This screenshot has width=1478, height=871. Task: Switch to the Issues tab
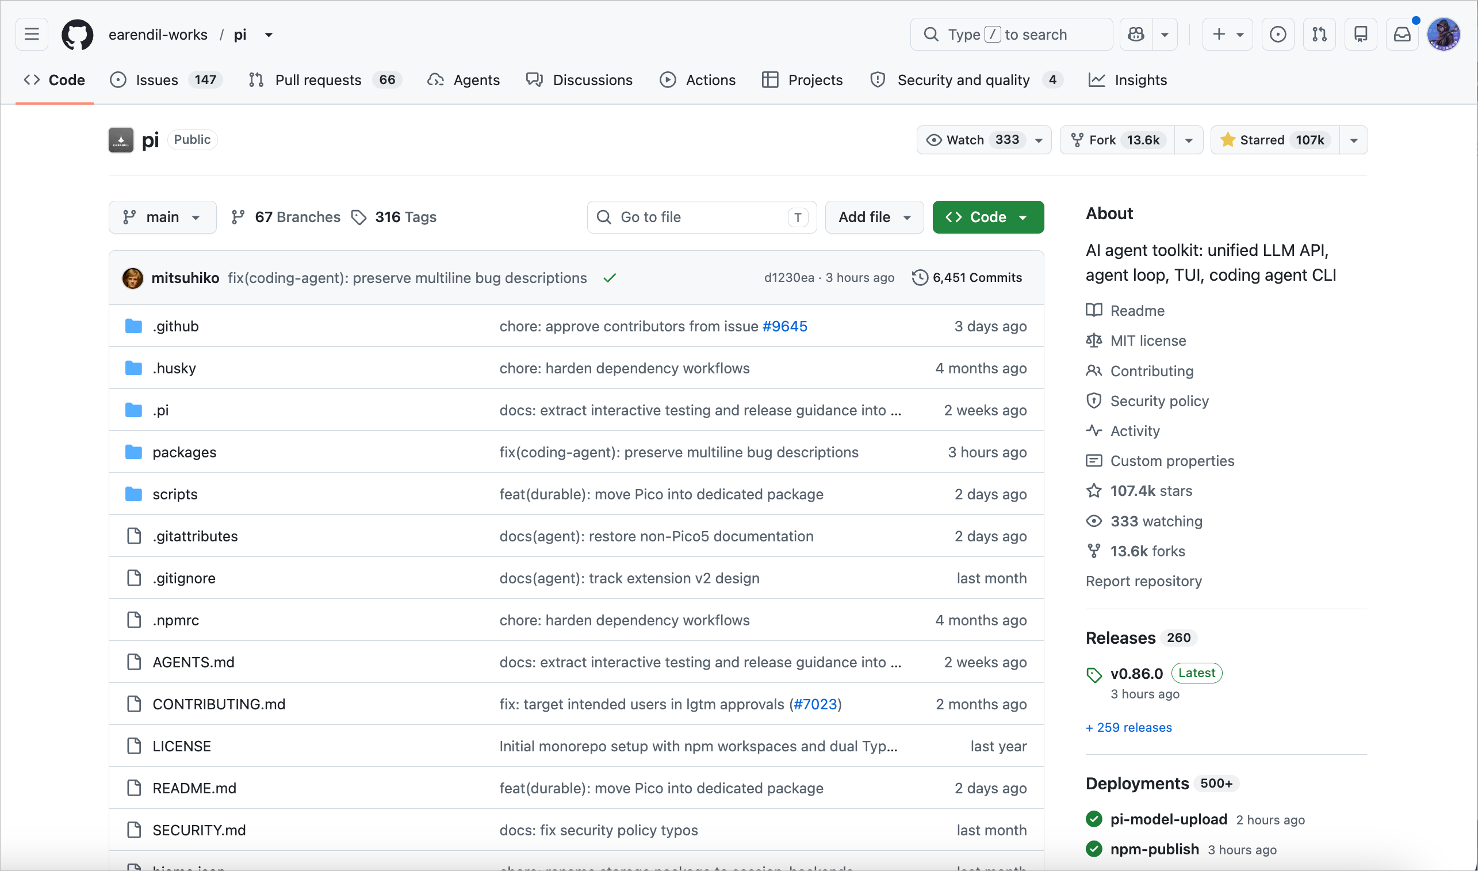point(166,80)
